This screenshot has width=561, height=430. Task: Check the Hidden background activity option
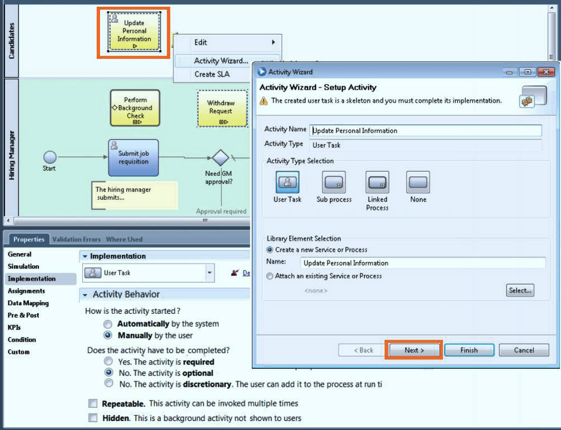click(93, 418)
